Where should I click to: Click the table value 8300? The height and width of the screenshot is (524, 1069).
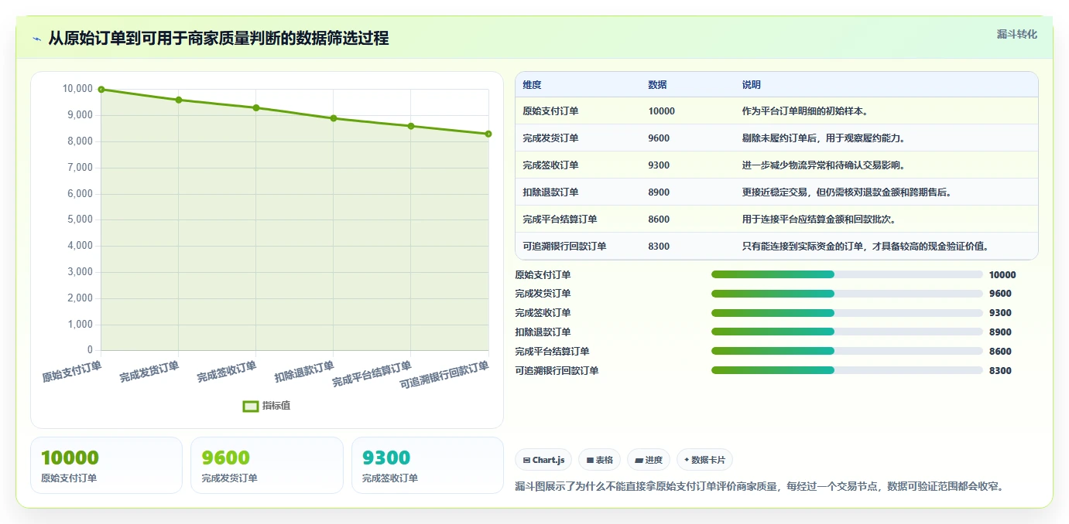pyautogui.click(x=660, y=247)
